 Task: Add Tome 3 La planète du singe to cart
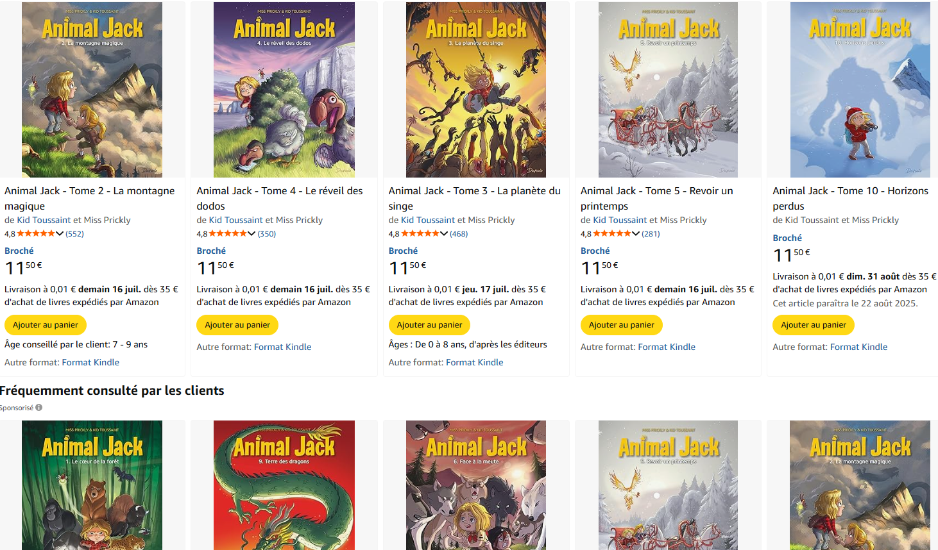pos(429,325)
